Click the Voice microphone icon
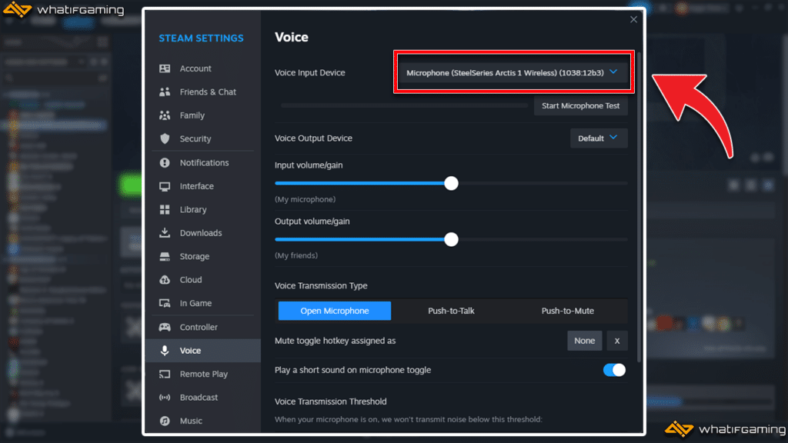The width and height of the screenshot is (788, 443). [165, 351]
